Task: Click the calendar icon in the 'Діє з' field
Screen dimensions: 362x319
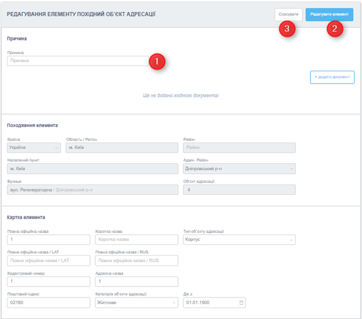Action: point(241,303)
